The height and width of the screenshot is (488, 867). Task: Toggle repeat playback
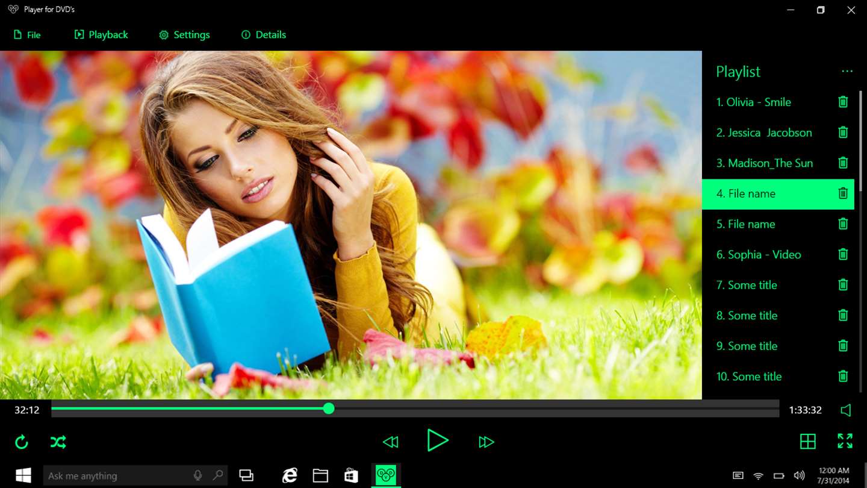pos(22,442)
